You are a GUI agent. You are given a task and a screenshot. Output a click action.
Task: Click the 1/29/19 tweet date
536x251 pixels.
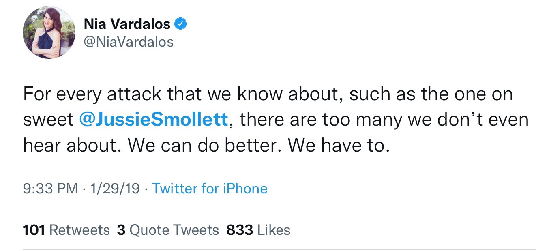click(115, 189)
